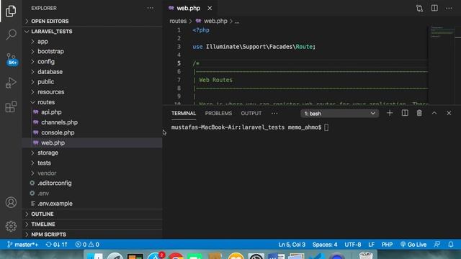Expand the TIMELINE section
461x259 pixels.
click(92, 224)
